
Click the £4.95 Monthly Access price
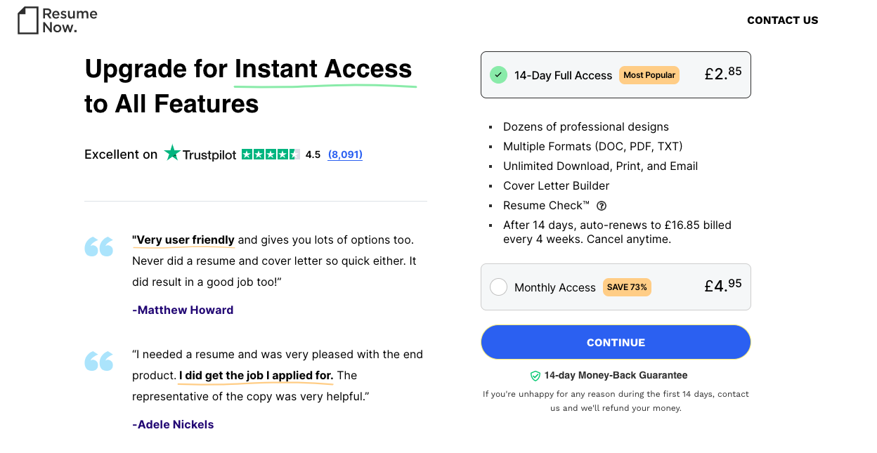point(723,285)
